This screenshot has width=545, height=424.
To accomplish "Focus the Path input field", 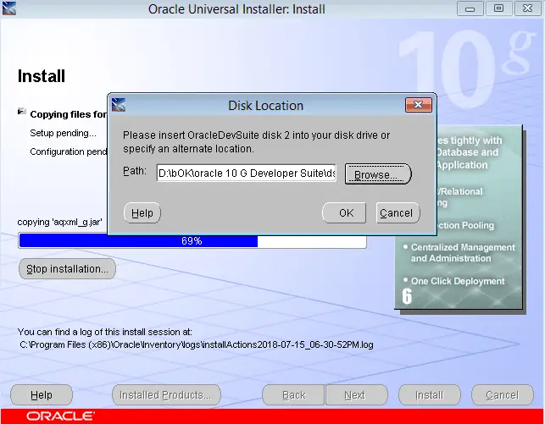I will [246, 173].
